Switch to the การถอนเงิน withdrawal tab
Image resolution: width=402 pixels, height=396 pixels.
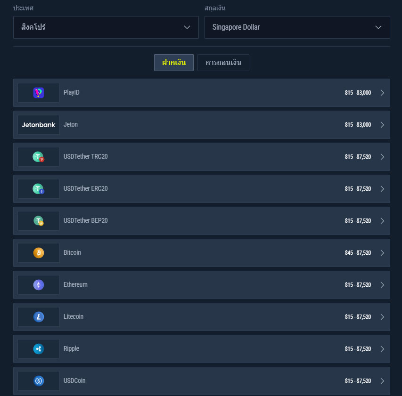[x=223, y=62]
